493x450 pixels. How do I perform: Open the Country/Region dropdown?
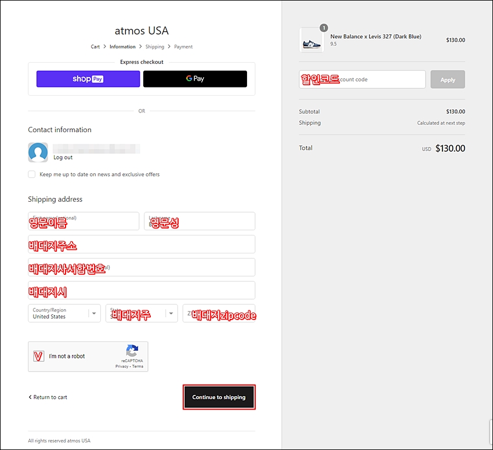tap(64, 313)
